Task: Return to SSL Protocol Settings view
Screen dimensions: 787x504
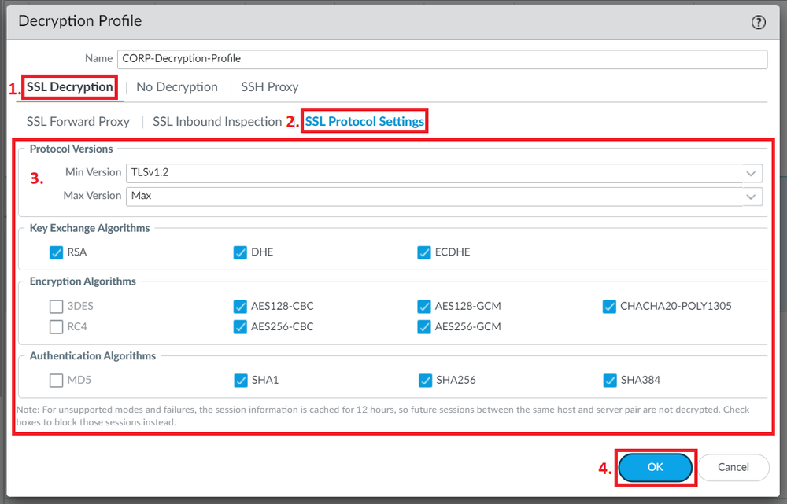Action: (364, 121)
